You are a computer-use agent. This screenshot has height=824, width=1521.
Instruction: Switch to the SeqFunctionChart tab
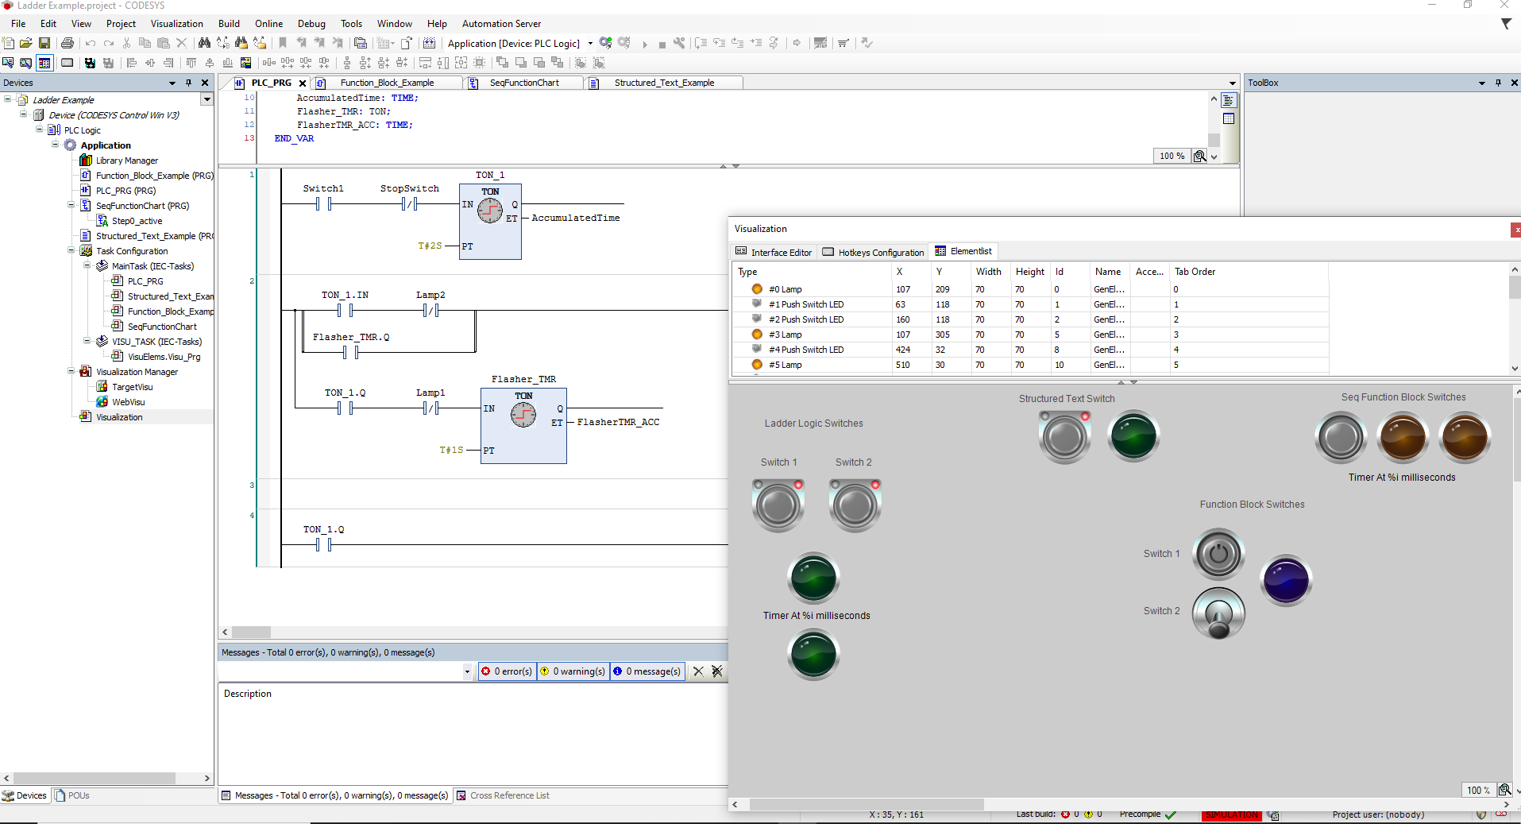pos(524,83)
